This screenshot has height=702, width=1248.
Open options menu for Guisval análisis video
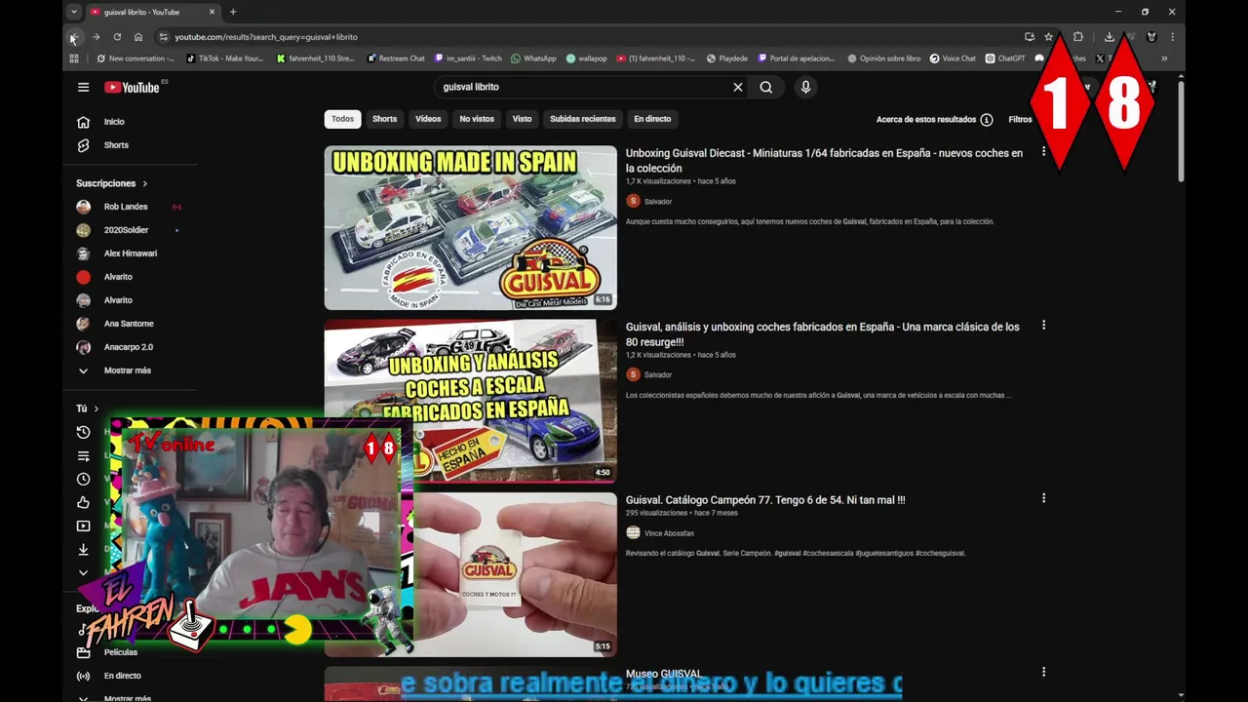pyautogui.click(x=1043, y=325)
